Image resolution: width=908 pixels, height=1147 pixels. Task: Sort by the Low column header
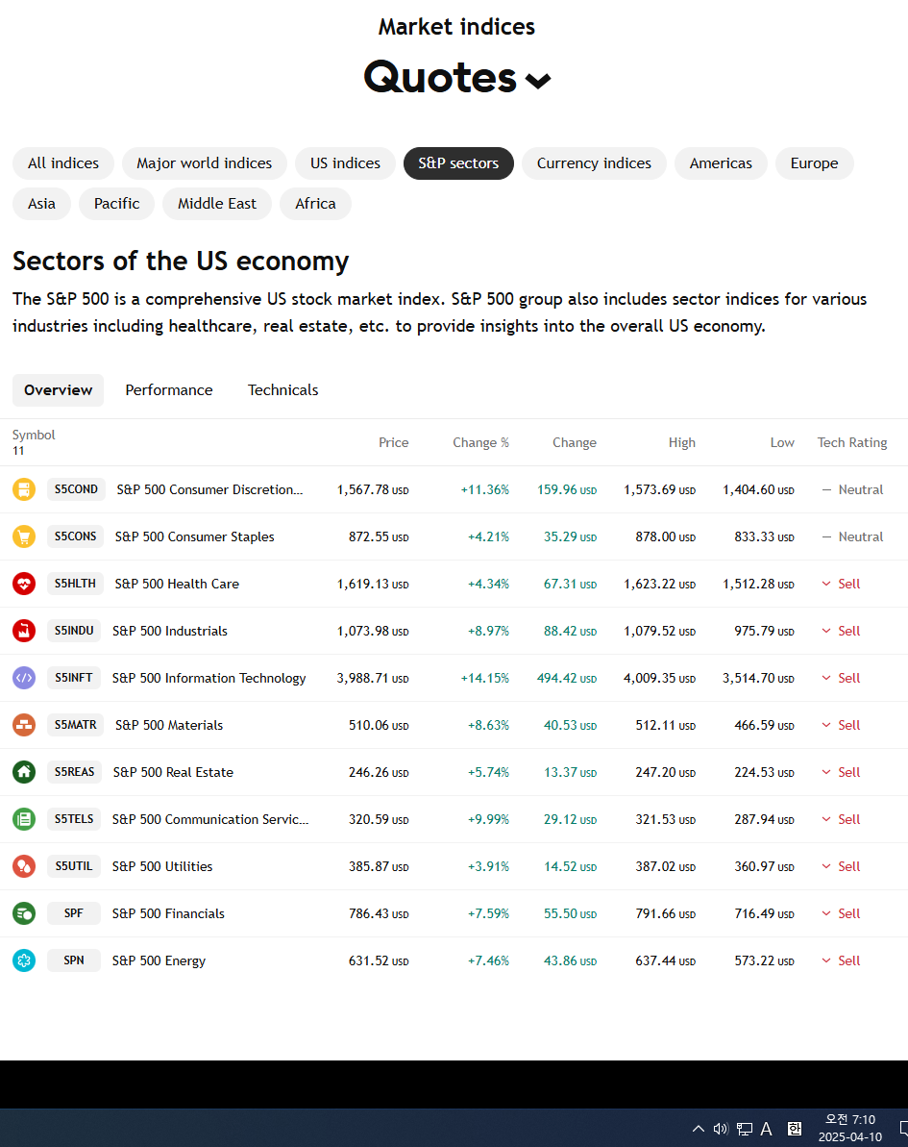781,442
